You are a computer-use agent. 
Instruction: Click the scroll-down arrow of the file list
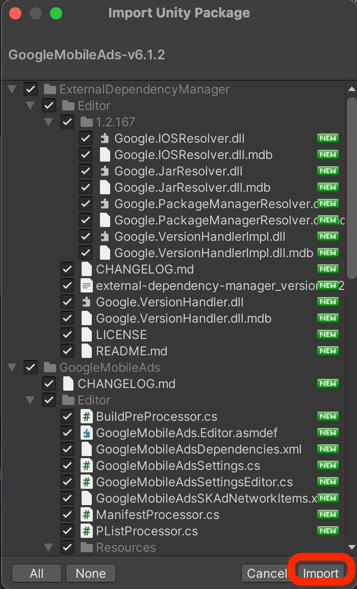click(351, 547)
